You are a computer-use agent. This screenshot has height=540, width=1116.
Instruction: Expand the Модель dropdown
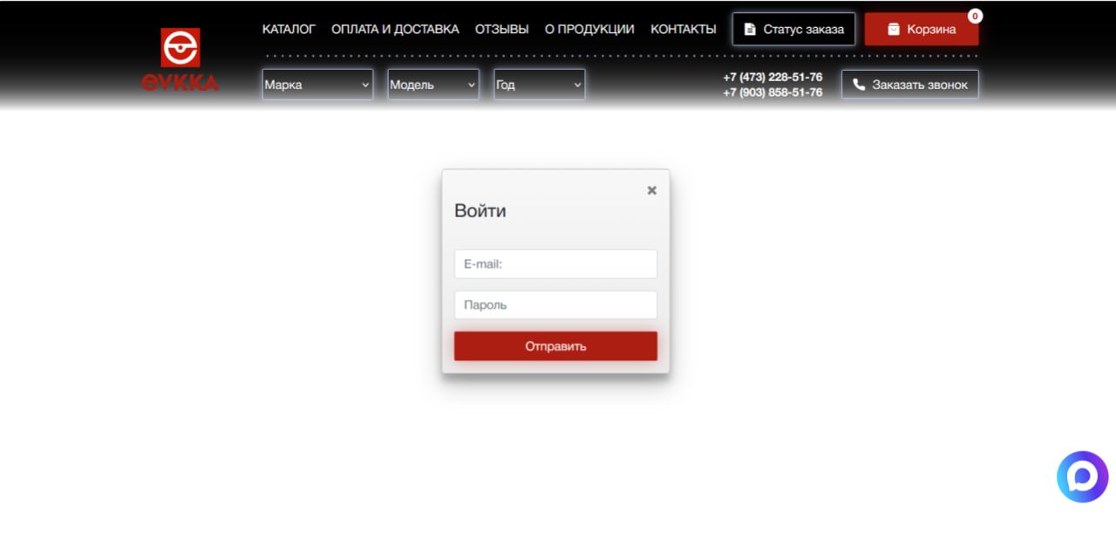[x=433, y=85]
